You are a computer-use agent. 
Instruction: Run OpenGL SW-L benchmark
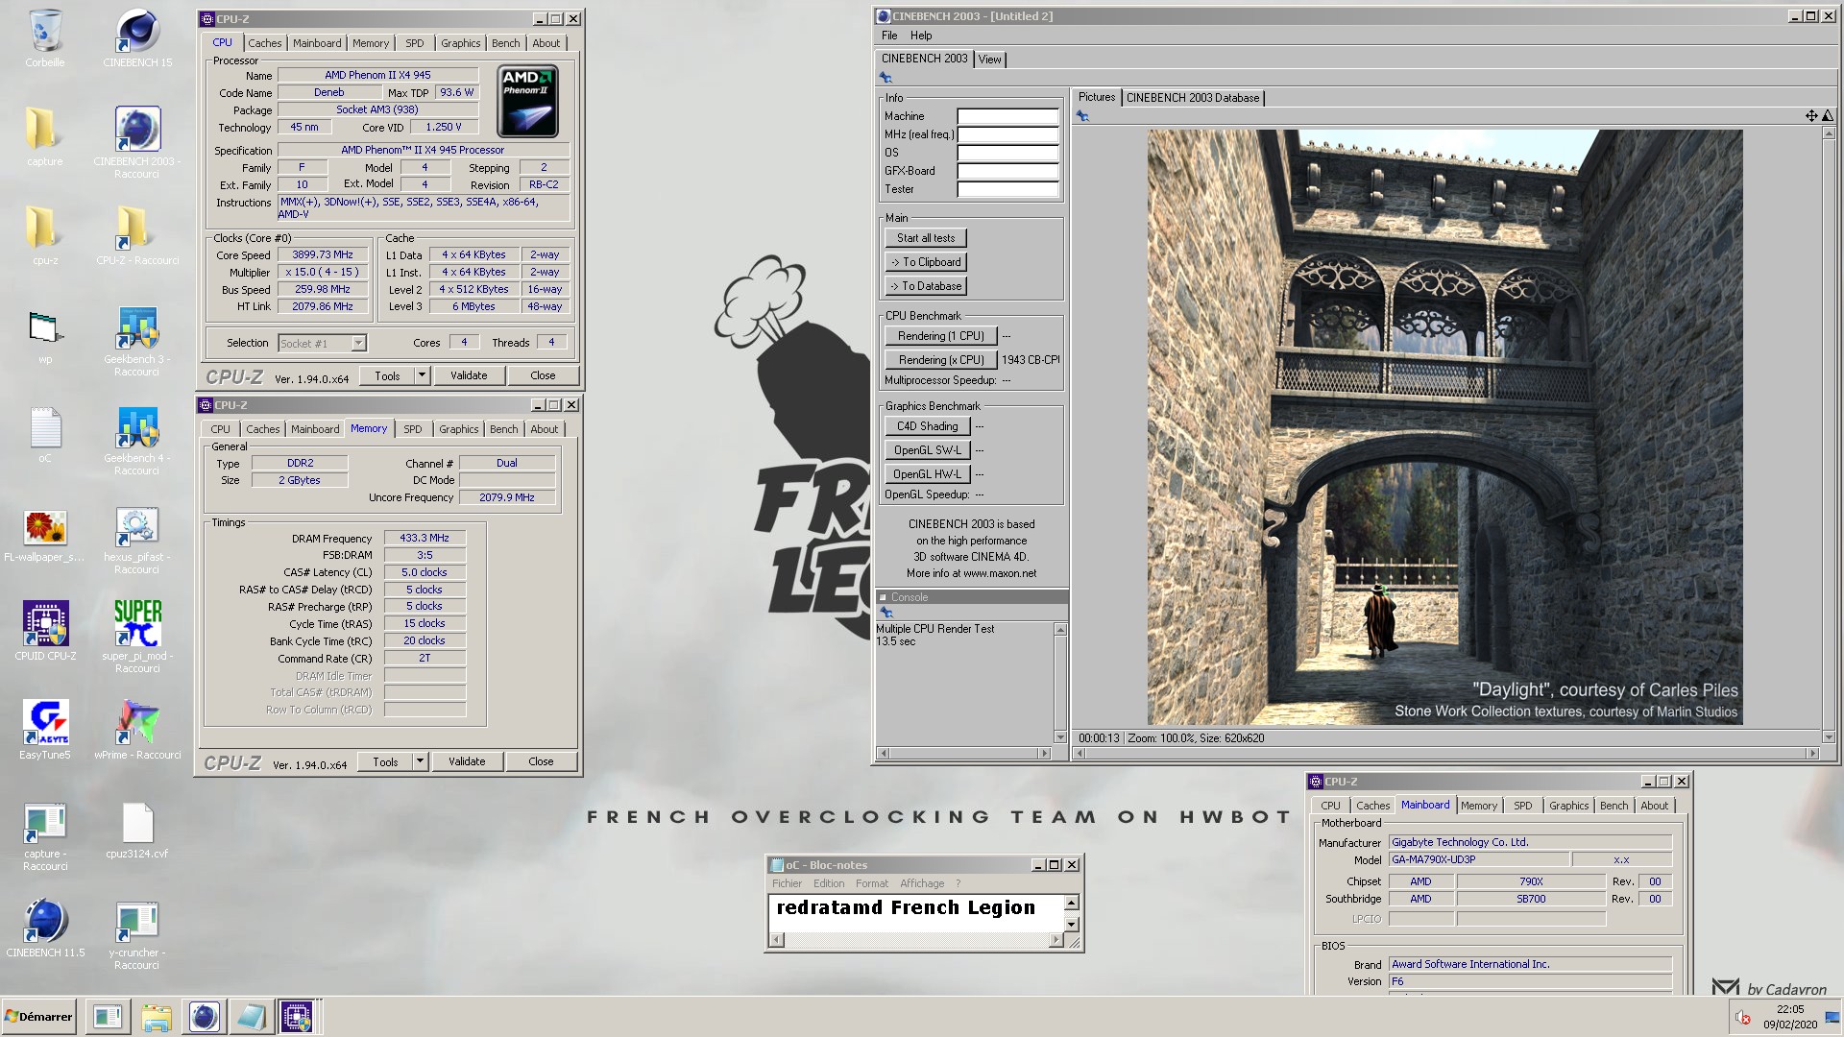click(927, 450)
